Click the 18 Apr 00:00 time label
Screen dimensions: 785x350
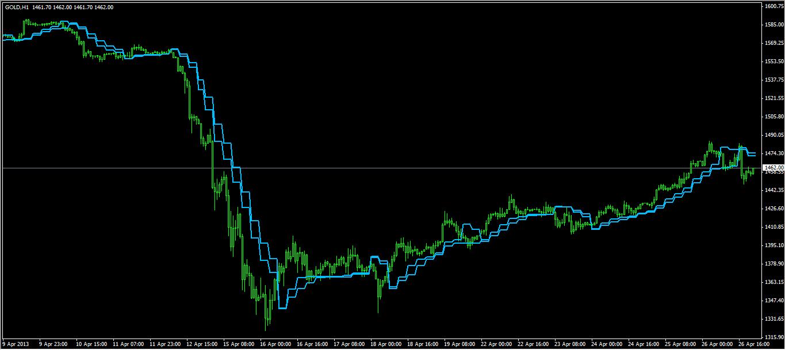[x=385, y=344]
